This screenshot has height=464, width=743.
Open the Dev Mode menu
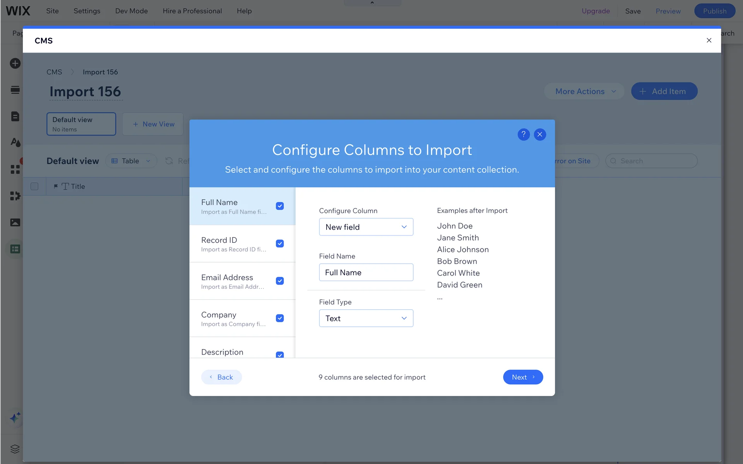coord(131,11)
